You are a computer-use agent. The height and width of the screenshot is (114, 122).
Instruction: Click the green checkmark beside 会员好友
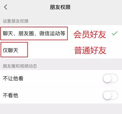pos(115,33)
